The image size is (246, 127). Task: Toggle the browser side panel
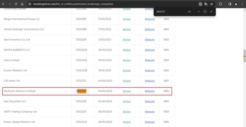(x=230, y=4)
